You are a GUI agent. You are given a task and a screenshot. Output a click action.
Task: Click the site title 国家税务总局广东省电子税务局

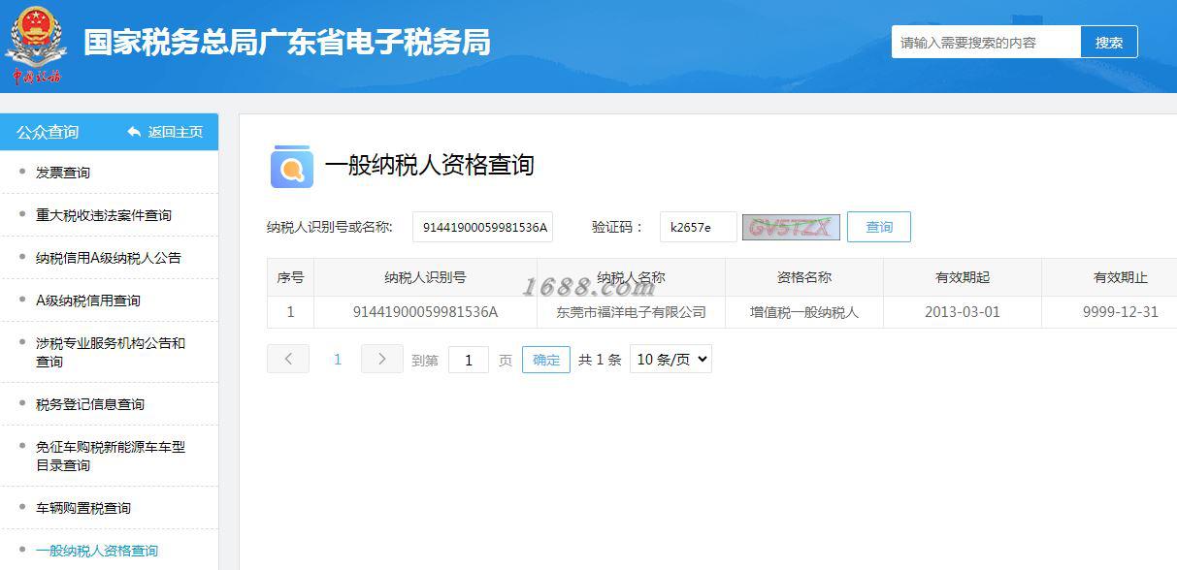point(287,43)
